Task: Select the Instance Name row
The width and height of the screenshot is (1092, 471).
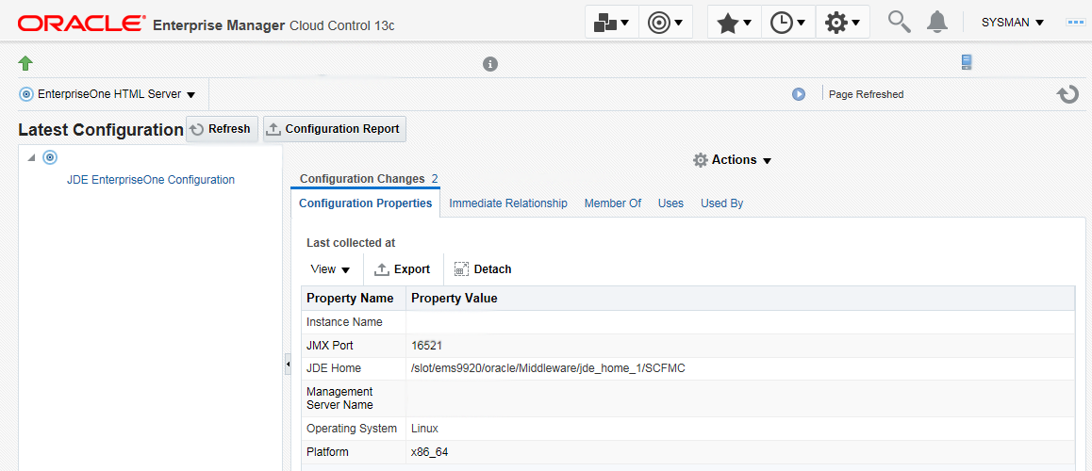Action: tap(688, 322)
